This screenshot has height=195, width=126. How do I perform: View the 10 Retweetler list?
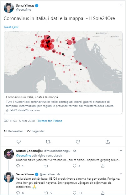[x=13, y=131]
